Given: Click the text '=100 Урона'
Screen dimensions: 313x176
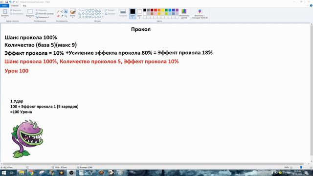Looking at the screenshot, I should pos(21,112).
